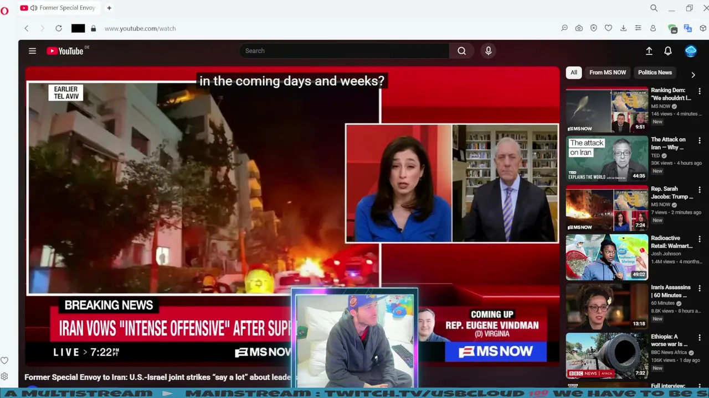Open The Attack on Iran TED thumbnail

point(607,159)
